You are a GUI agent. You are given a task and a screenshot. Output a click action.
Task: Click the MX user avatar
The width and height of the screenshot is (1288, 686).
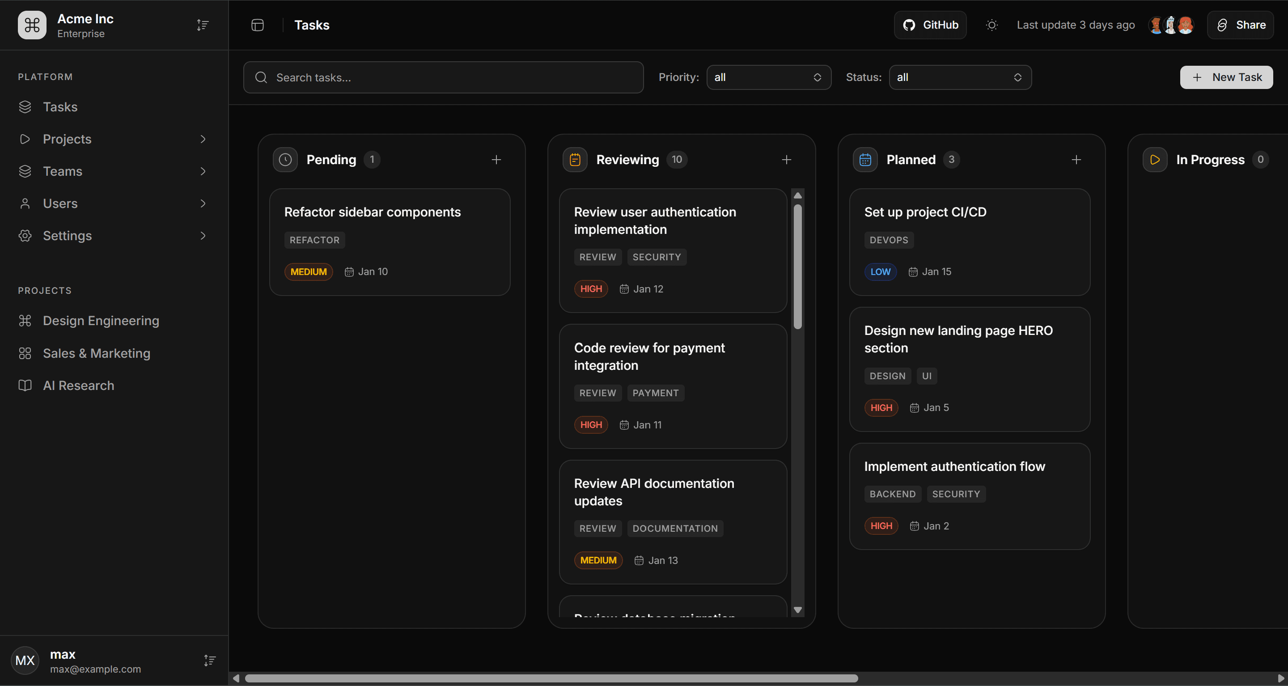click(x=25, y=661)
